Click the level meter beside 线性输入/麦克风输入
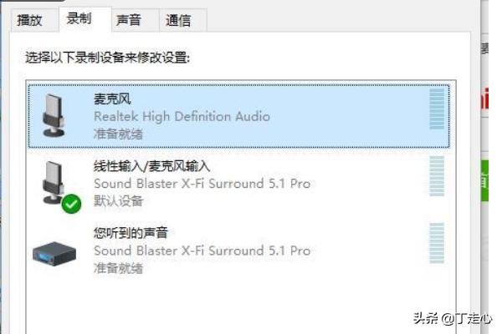The height and width of the screenshot is (334, 502). [x=437, y=176]
